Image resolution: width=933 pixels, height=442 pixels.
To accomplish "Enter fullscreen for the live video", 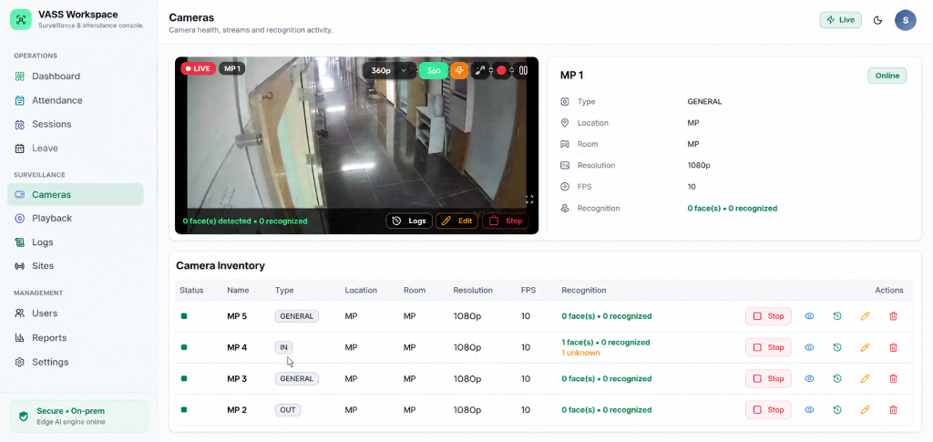I will pyautogui.click(x=528, y=200).
